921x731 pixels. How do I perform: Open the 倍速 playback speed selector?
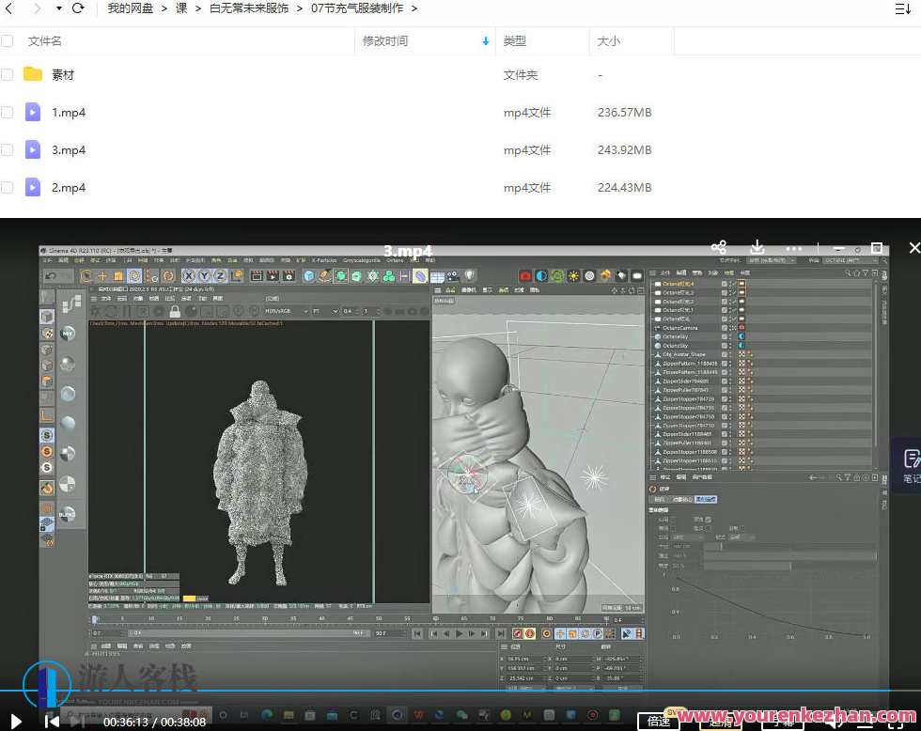click(659, 721)
